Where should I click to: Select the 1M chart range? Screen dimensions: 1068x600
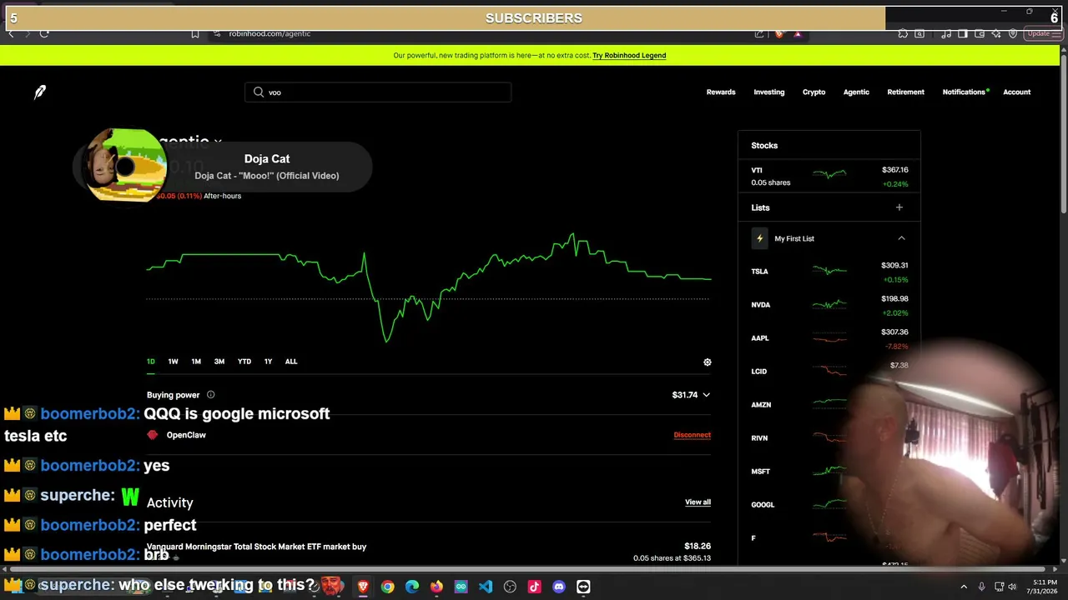(x=196, y=362)
